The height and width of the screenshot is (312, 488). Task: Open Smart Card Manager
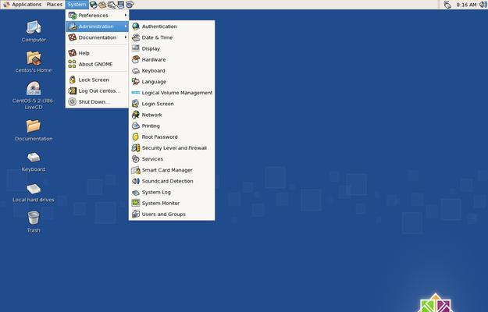point(172,170)
